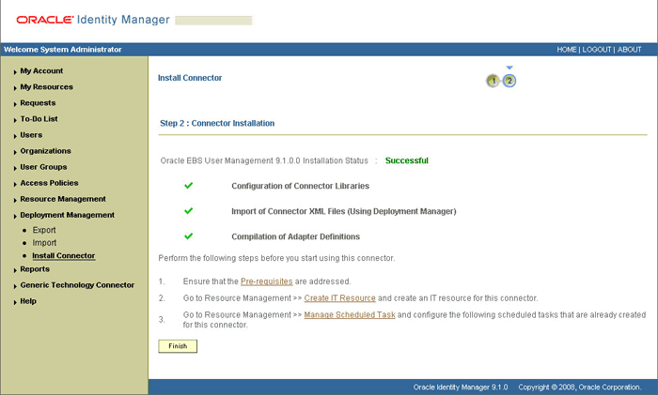658x395 pixels.
Task: Open My Resources menu
Action: coord(47,86)
